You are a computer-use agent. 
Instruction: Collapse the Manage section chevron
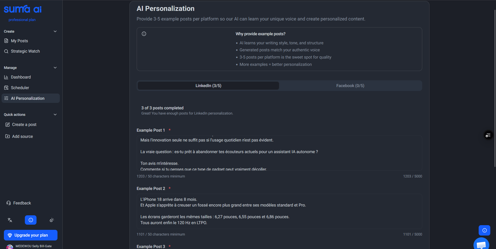click(x=55, y=68)
